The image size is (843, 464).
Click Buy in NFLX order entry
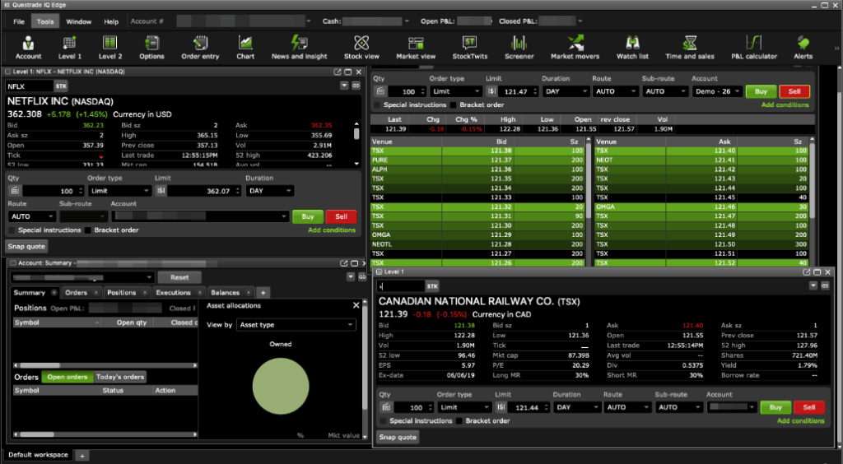tap(308, 216)
